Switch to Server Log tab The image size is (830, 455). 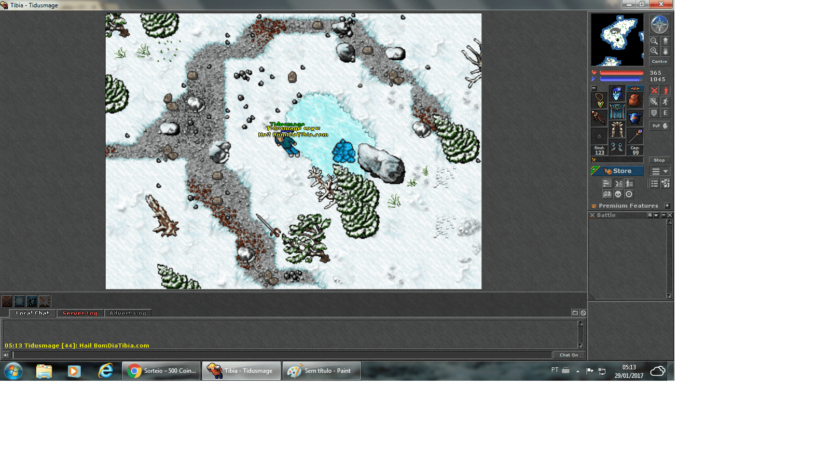(x=80, y=313)
